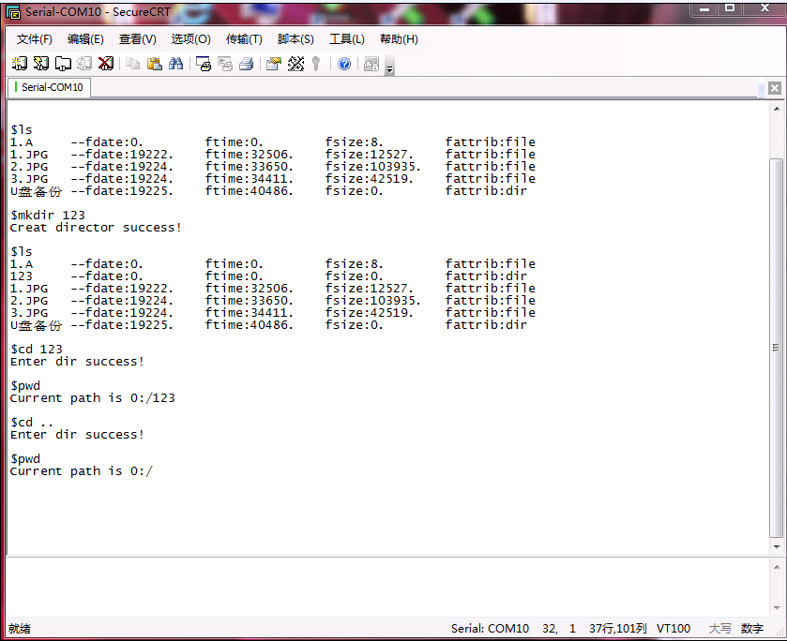Minimize the SecureCRT window
The height and width of the screenshot is (641, 787).
tap(704, 9)
